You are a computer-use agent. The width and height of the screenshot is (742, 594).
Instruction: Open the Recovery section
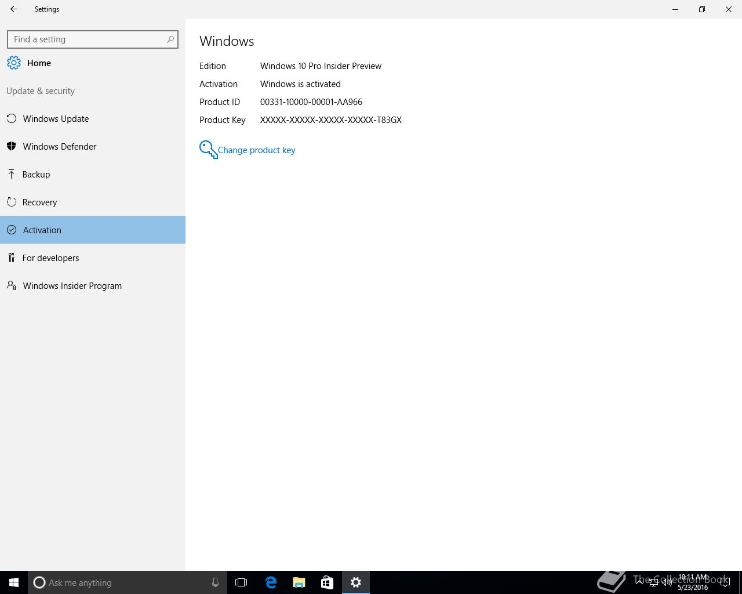pos(93,202)
